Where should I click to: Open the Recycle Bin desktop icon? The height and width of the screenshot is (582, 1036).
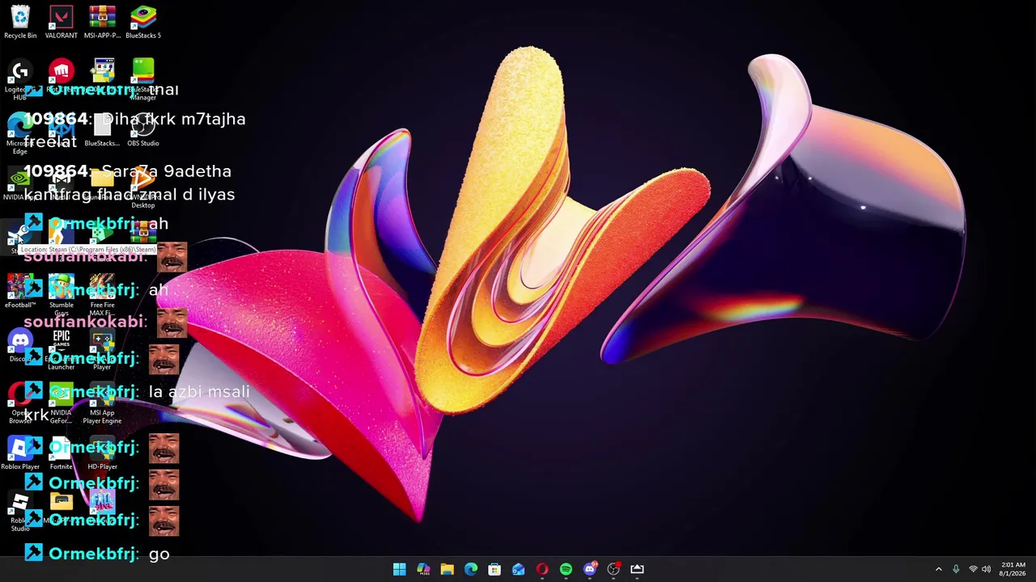tap(20, 22)
